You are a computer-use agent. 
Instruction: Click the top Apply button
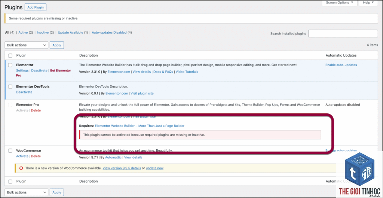tap(57, 45)
